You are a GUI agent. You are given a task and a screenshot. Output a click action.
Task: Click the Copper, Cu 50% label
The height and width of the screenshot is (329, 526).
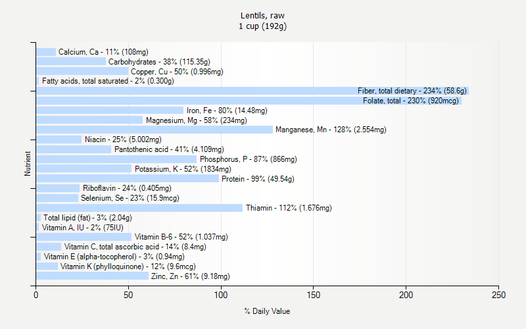[177, 72]
